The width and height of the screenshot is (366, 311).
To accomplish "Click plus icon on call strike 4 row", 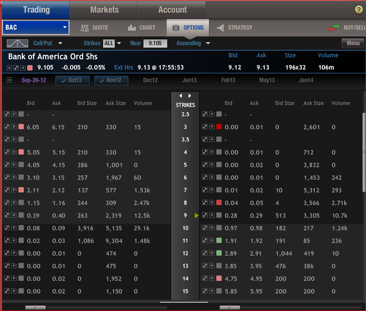I will (x=14, y=152).
